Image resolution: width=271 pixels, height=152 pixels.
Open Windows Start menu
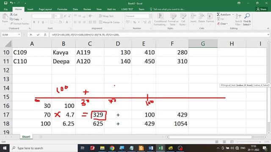click(5, 148)
